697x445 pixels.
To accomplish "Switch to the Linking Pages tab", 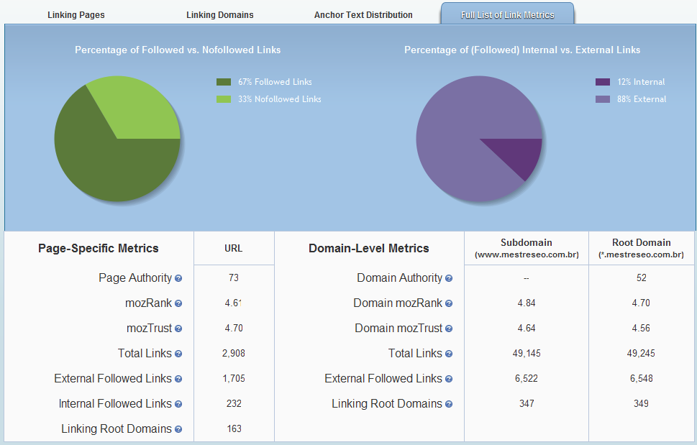I will (76, 15).
